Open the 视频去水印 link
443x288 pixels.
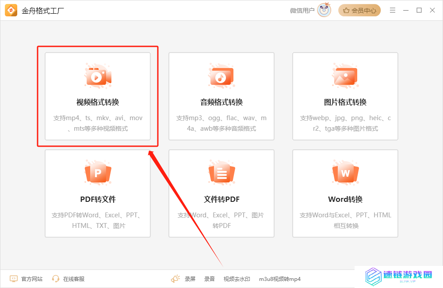pyautogui.click(x=237, y=279)
